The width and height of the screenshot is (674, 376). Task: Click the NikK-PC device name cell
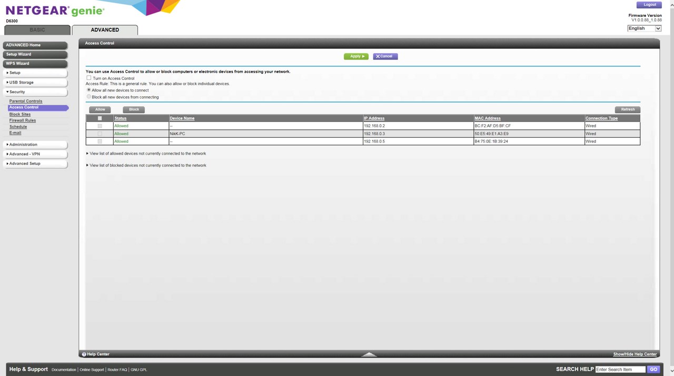tap(265, 134)
